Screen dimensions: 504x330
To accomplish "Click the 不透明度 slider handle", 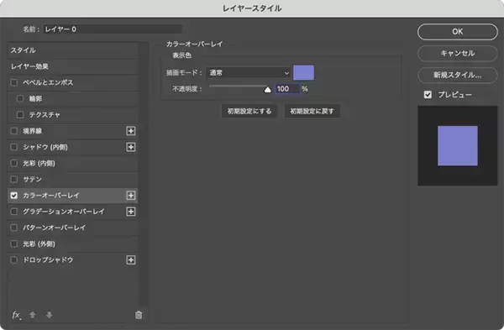I will tap(267, 90).
